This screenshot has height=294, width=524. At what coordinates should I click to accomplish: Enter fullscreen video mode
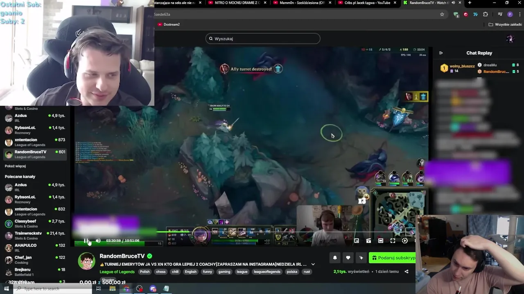(393, 241)
